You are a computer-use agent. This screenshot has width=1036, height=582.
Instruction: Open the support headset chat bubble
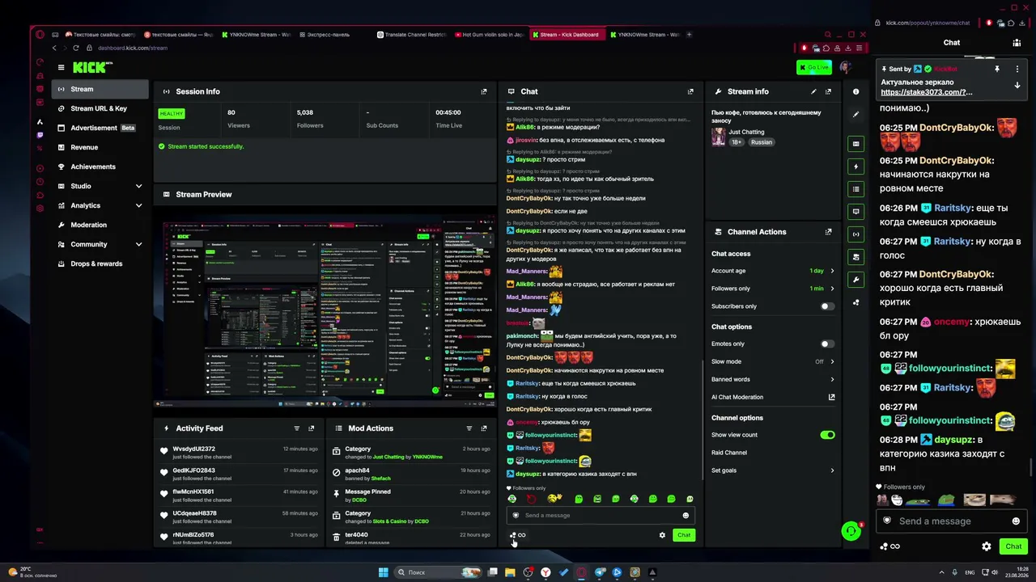pyautogui.click(x=851, y=531)
